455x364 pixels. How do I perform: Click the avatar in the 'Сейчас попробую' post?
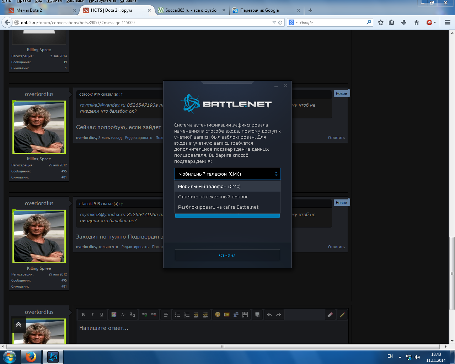[x=39, y=127]
